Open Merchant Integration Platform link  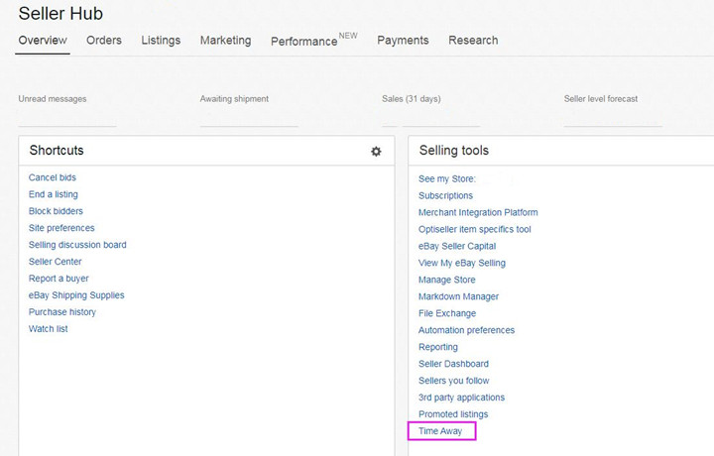pos(478,212)
